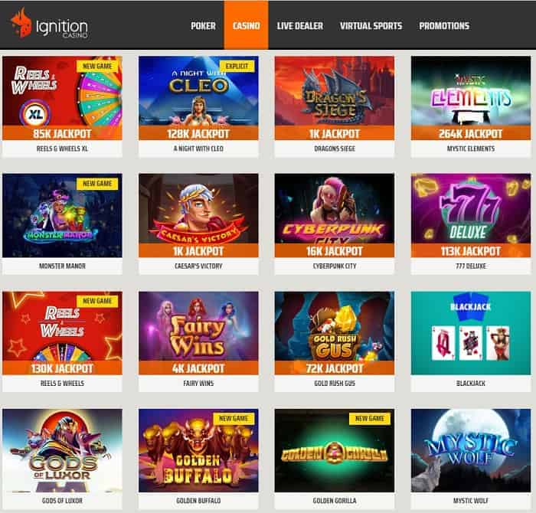Open Gods of Luxor game thumbnail
The image size is (536, 513).
point(62,450)
